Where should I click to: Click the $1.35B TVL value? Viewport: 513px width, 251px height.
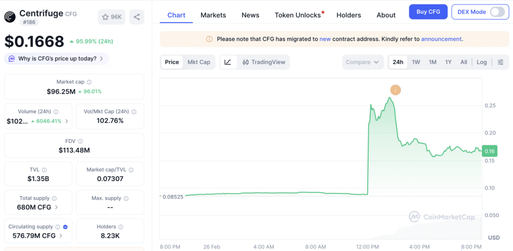tap(38, 179)
